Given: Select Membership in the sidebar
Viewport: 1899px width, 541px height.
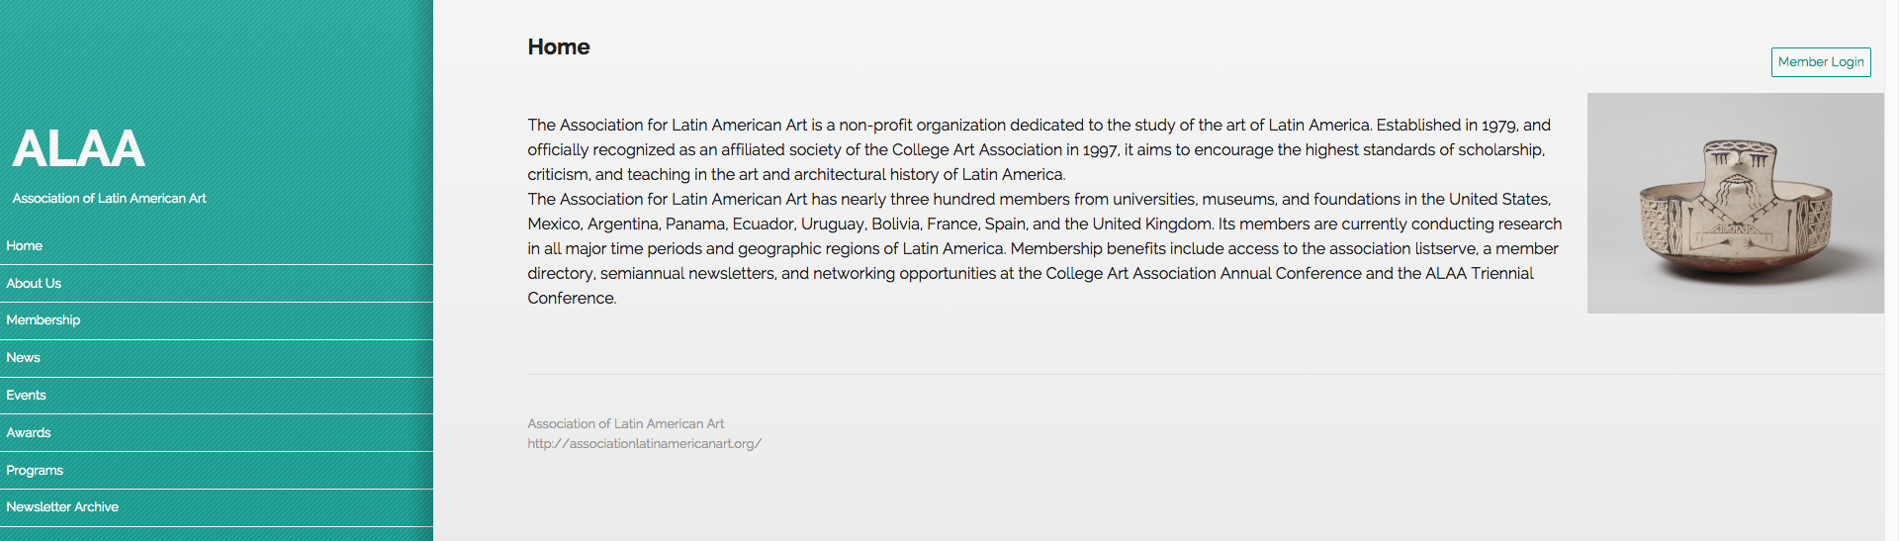Looking at the screenshot, I should [217, 320].
